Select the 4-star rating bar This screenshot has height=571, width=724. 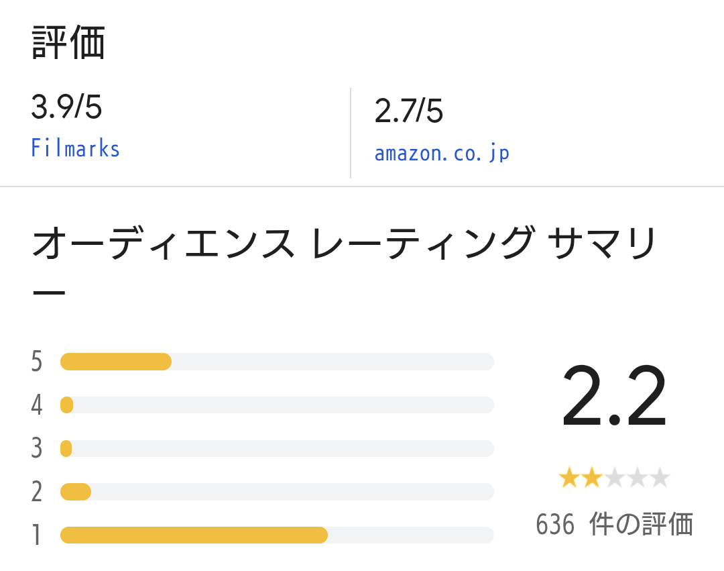(x=277, y=405)
